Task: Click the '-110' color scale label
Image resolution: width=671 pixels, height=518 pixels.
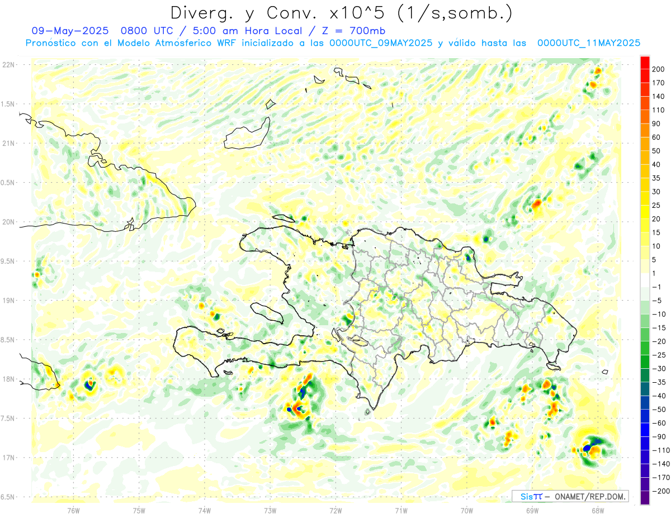Action: [x=661, y=450]
